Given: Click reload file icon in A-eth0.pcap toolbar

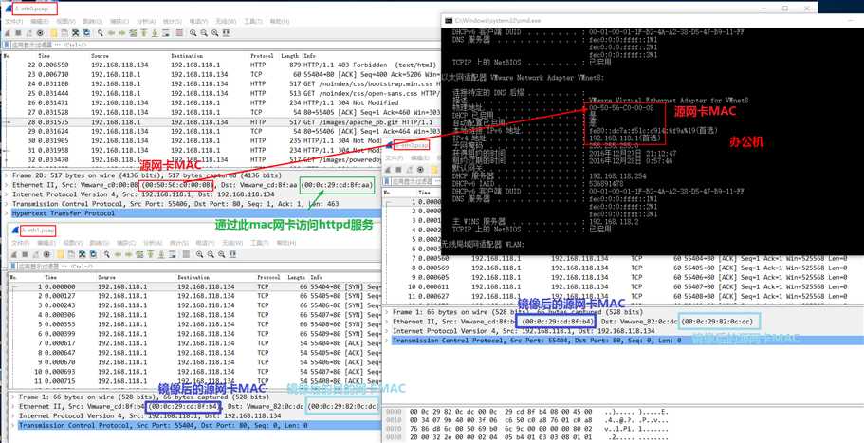Looking at the screenshot, I should [86, 33].
